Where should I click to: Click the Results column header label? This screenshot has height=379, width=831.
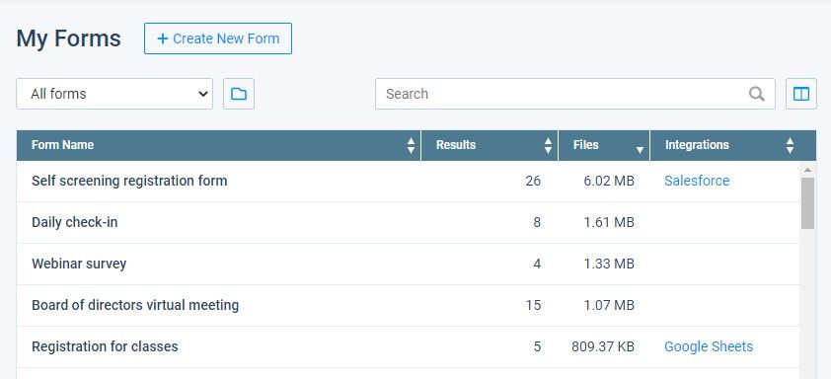point(456,145)
